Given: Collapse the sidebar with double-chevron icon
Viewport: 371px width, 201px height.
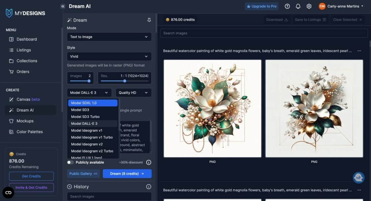Looking at the screenshot, I should [63, 6].
